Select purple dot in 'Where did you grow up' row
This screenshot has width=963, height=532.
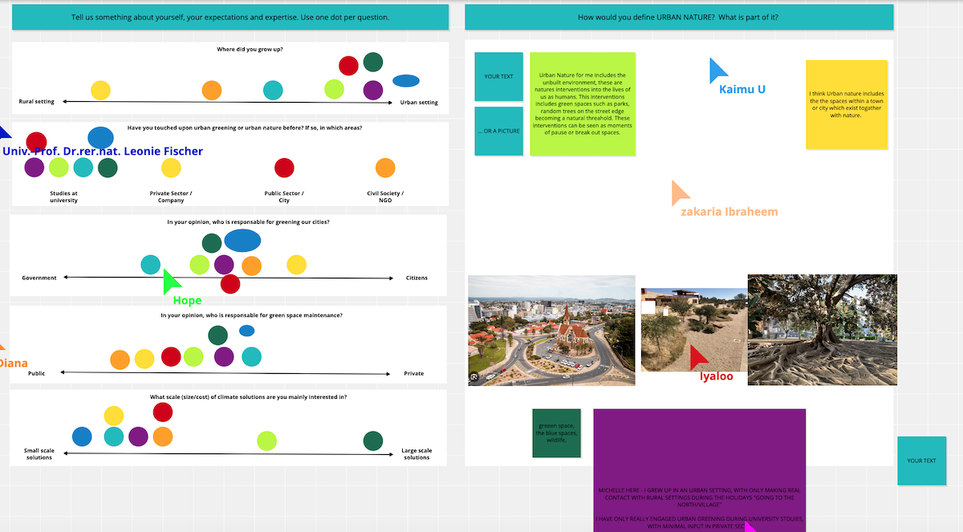(373, 90)
